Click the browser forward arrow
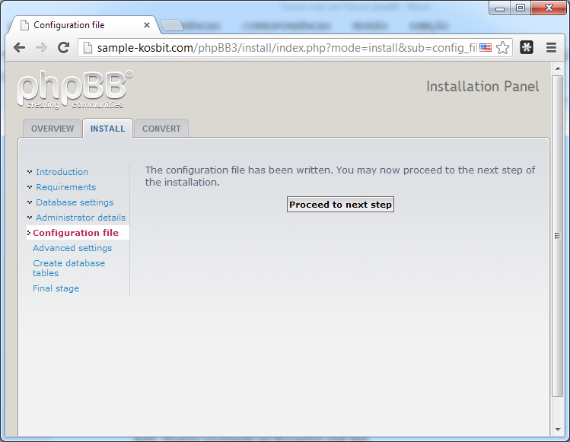This screenshot has height=442, width=570. pos(41,48)
